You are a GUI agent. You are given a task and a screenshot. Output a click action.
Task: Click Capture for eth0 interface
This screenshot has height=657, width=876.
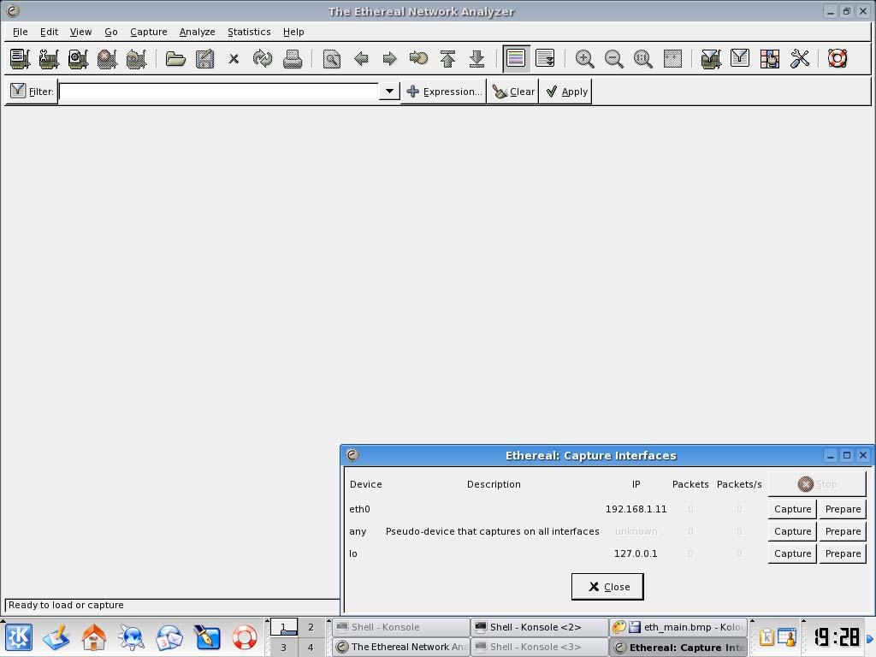792,509
